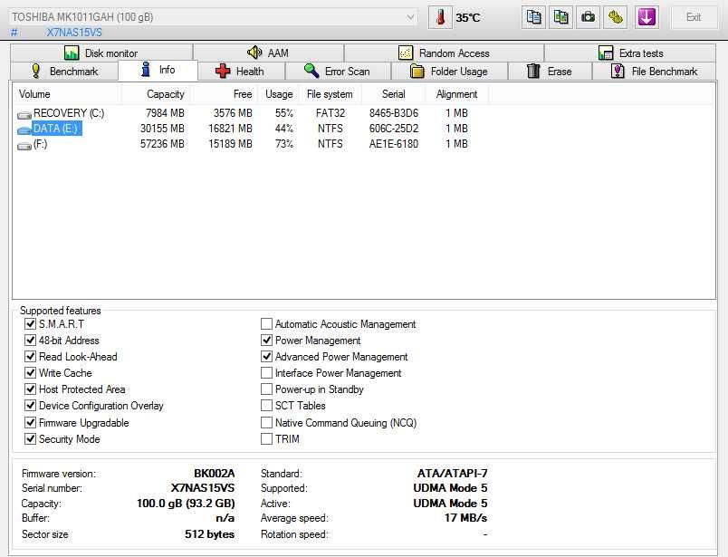Click the 100.0 gB (93.2 GB) capacity value
This screenshot has width=728, height=557.
[186, 504]
